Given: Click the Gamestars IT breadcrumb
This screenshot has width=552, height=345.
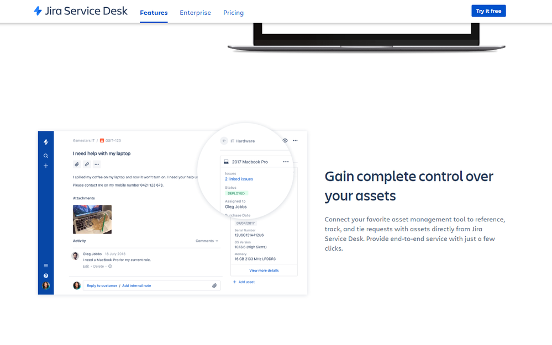Looking at the screenshot, I should click(84, 140).
